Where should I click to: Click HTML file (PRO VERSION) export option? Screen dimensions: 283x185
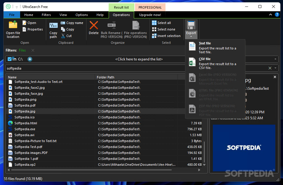point(215,95)
